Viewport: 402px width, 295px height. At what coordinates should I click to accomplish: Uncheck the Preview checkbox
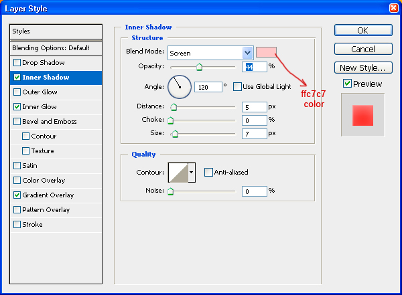pyautogui.click(x=347, y=84)
